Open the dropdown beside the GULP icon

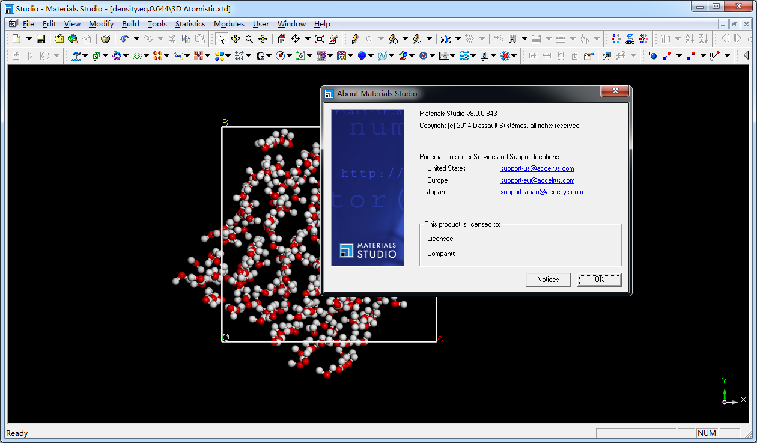269,55
